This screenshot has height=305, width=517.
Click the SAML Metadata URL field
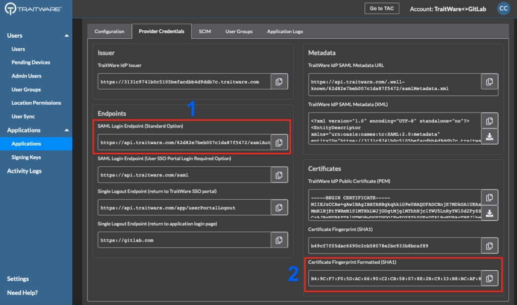(x=395, y=85)
